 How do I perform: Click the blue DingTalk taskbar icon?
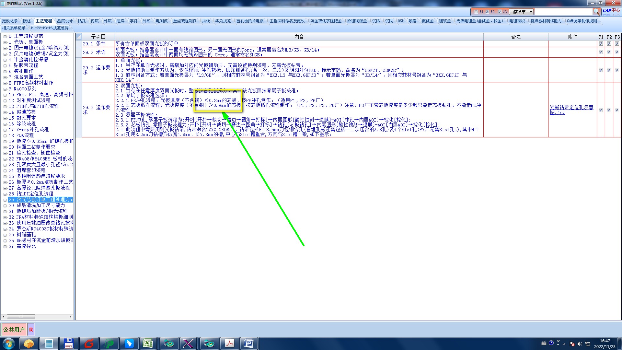129,343
